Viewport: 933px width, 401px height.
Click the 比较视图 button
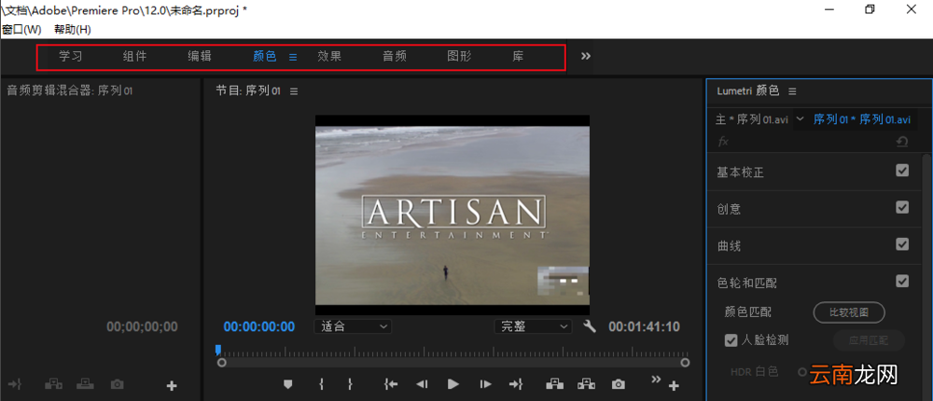pos(849,311)
